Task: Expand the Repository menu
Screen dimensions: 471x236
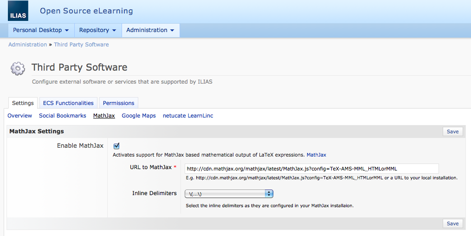Action: (x=97, y=30)
